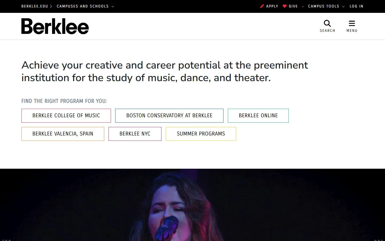Choose the Berklee Online button

point(258,116)
